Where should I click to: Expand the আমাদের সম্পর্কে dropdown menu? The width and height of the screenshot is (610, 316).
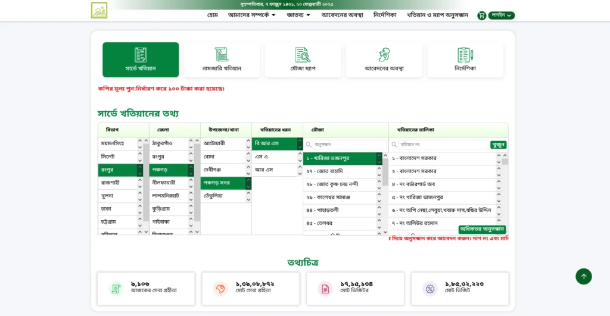252,15
